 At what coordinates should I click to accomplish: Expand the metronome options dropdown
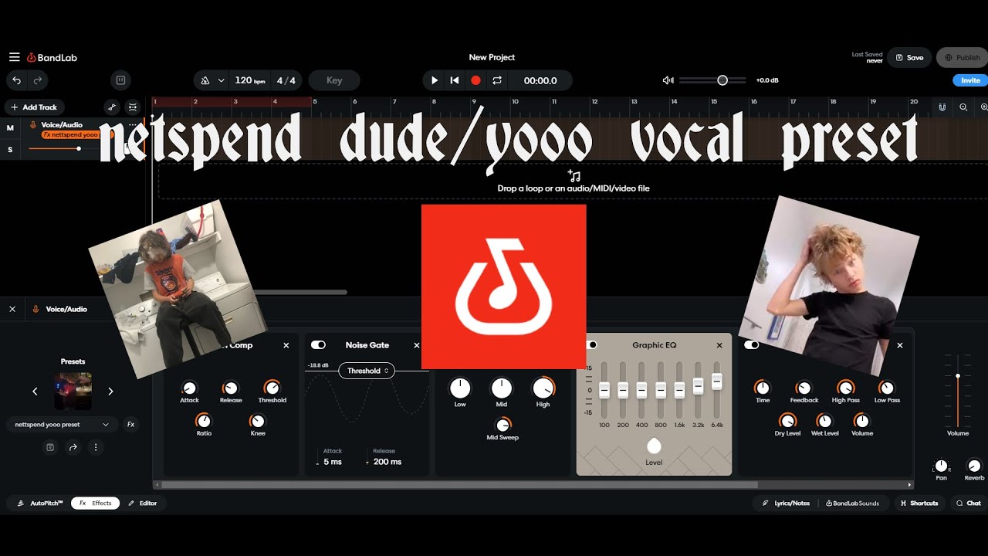pyautogui.click(x=222, y=80)
